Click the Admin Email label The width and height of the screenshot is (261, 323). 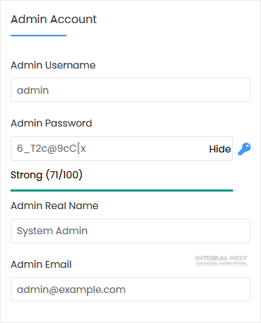click(x=41, y=264)
